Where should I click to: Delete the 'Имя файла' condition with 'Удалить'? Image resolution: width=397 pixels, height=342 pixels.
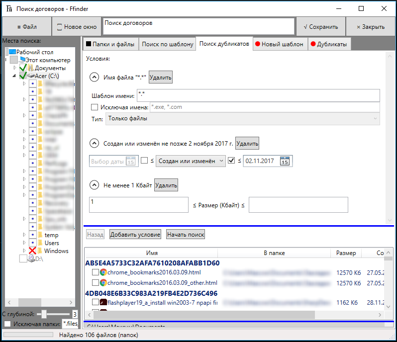point(161,77)
